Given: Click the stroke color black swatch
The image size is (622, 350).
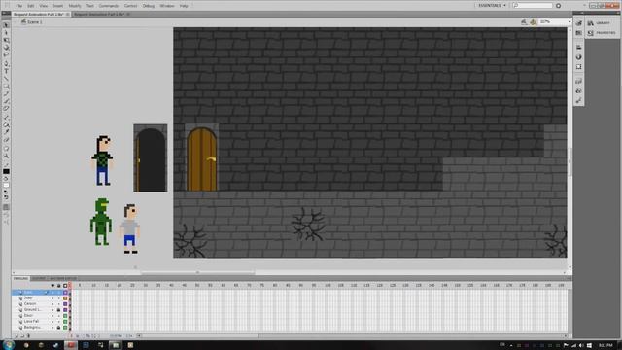Looking at the screenshot, I should point(6,172).
